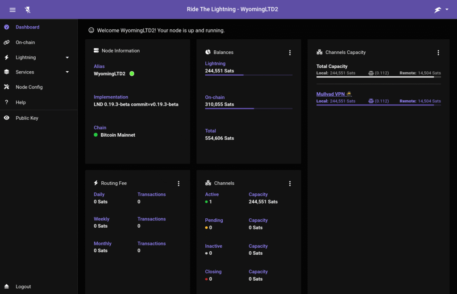
Task: Open the Routing Fee options menu
Action: coord(179,184)
